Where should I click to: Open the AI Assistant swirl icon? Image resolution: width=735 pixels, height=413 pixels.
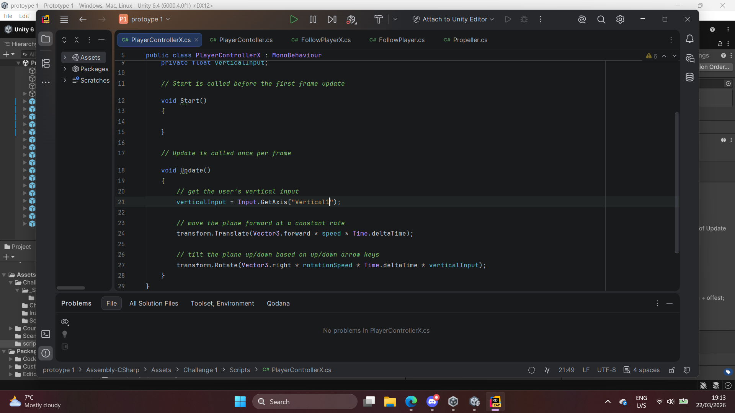point(582,20)
